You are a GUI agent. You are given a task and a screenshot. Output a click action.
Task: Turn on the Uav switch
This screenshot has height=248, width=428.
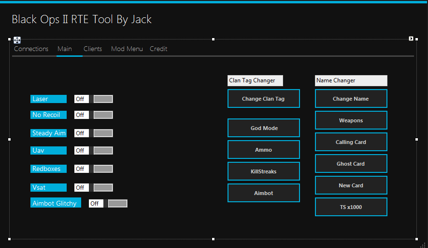coord(93,151)
